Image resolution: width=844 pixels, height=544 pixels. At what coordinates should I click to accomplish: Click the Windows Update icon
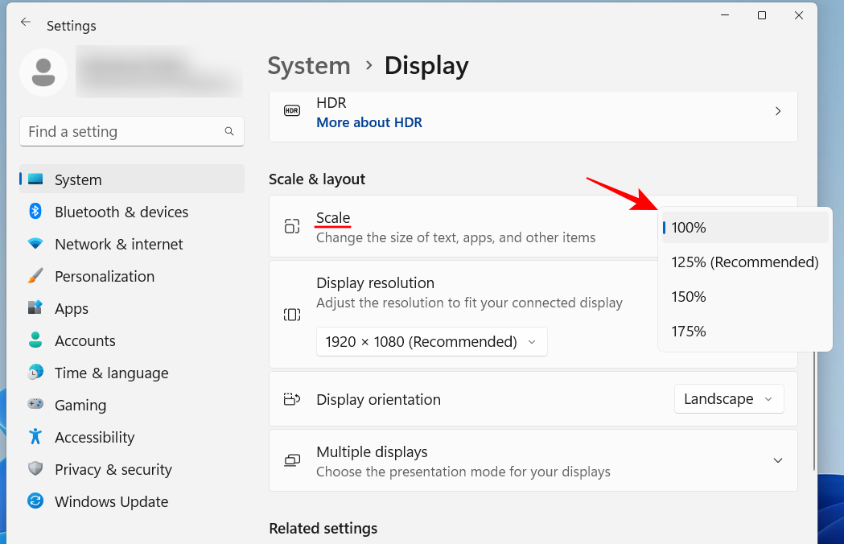35,501
